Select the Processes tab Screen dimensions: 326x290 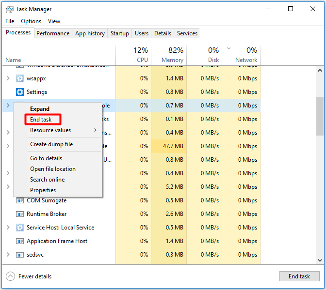point(18,32)
